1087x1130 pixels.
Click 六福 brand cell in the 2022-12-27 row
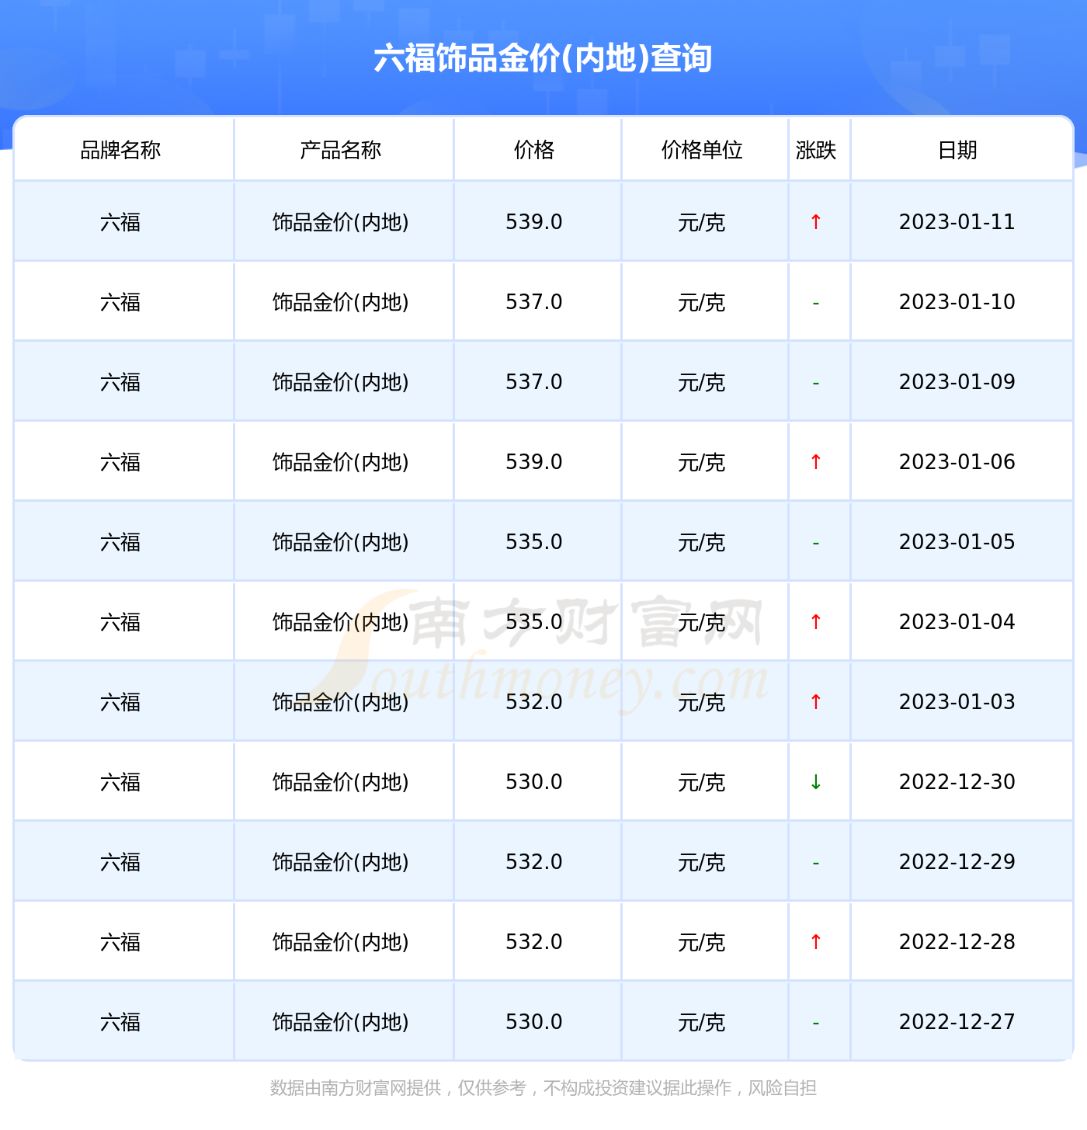pyautogui.click(x=120, y=1023)
